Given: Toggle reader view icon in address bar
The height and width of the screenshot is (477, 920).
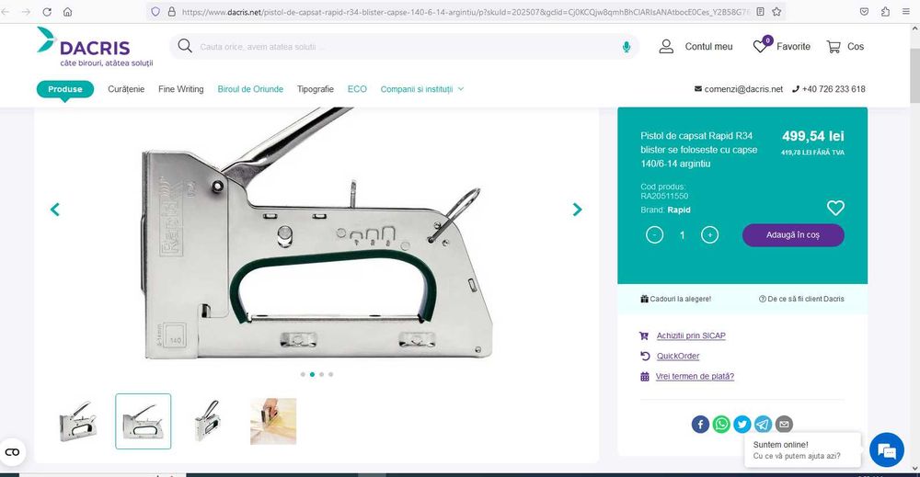Looking at the screenshot, I should (761, 11).
